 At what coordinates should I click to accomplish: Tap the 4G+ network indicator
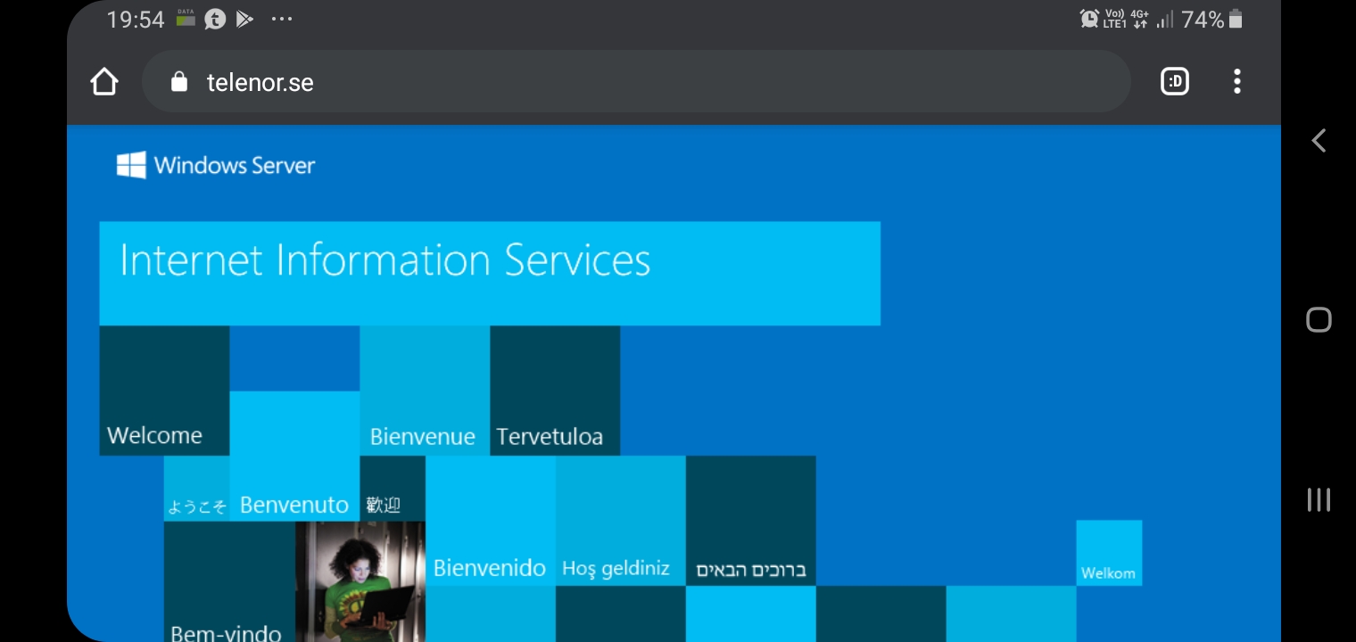(1139, 19)
